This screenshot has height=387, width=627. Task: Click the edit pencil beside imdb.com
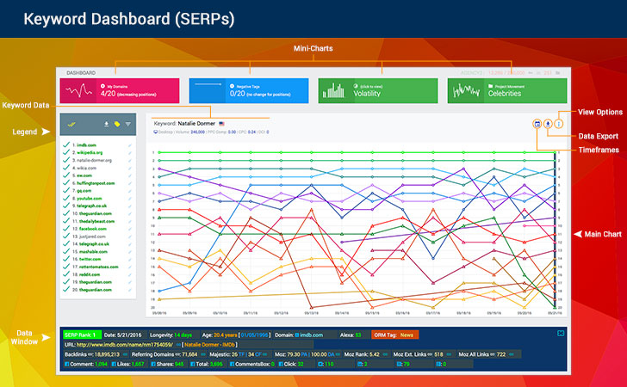coord(129,145)
